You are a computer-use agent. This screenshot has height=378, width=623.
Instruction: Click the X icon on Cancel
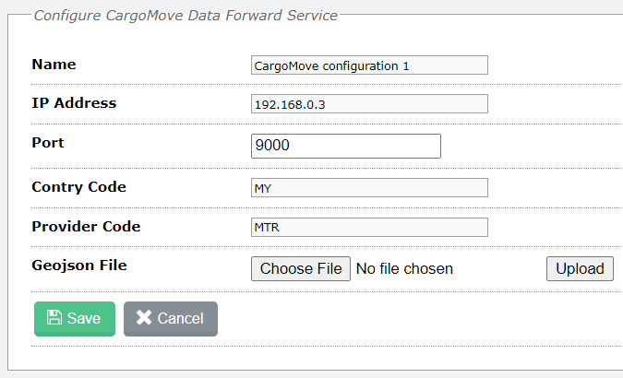[x=144, y=318]
